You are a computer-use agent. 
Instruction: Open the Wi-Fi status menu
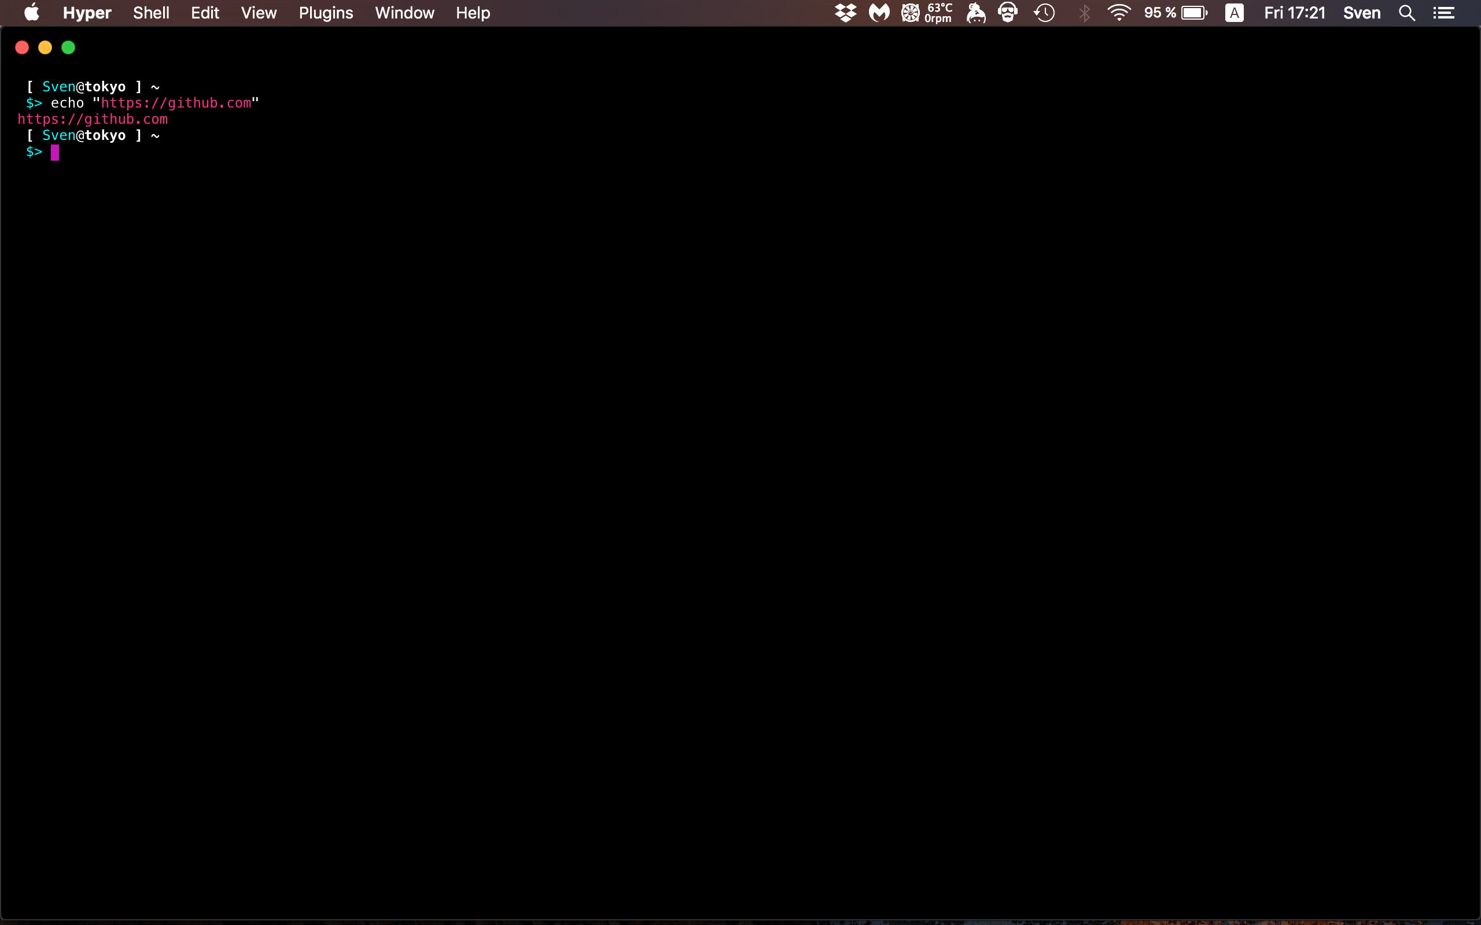tap(1120, 12)
